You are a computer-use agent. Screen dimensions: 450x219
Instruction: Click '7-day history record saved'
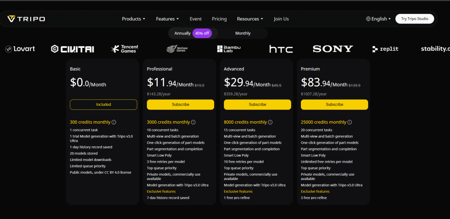pos(168,198)
